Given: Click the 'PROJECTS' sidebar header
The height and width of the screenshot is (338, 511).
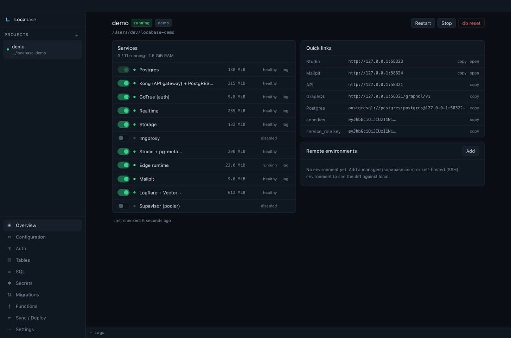Looking at the screenshot, I should pos(16,35).
